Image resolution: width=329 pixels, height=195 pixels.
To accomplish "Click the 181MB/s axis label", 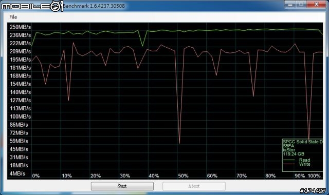I will (x=20, y=68).
